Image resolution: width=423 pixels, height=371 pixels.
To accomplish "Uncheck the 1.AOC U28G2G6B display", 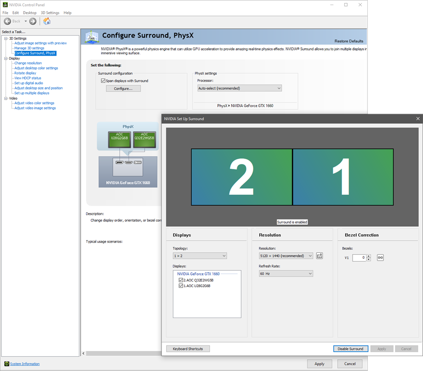I will tap(181, 286).
